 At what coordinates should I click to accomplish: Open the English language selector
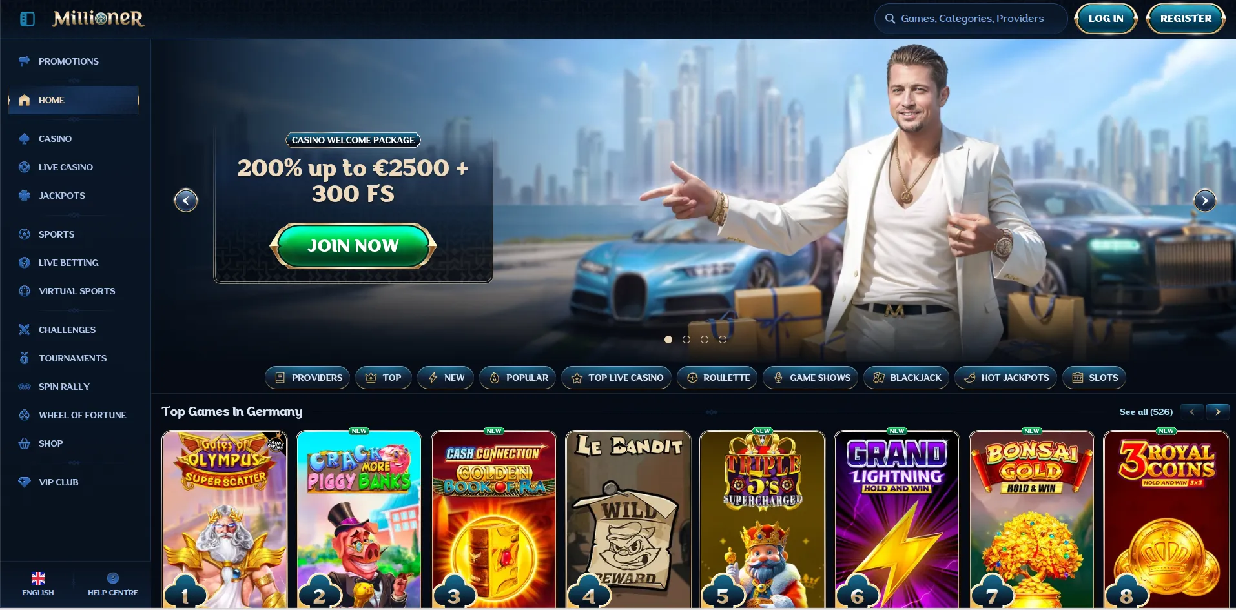click(x=38, y=584)
